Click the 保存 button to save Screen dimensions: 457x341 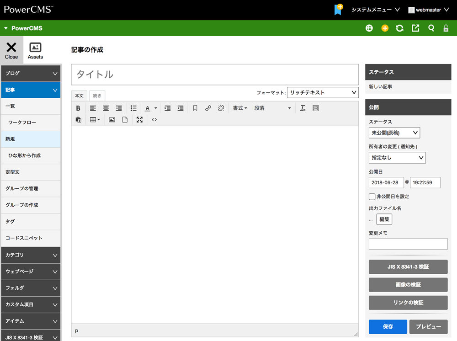(388, 327)
